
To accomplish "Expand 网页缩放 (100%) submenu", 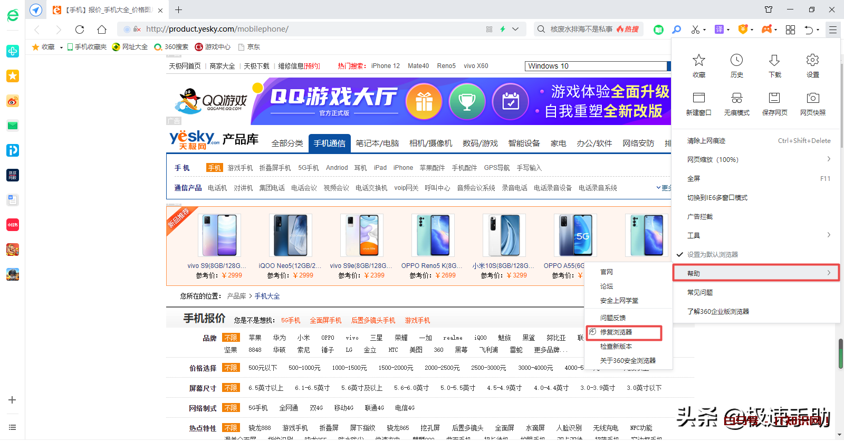I will [756, 159].
